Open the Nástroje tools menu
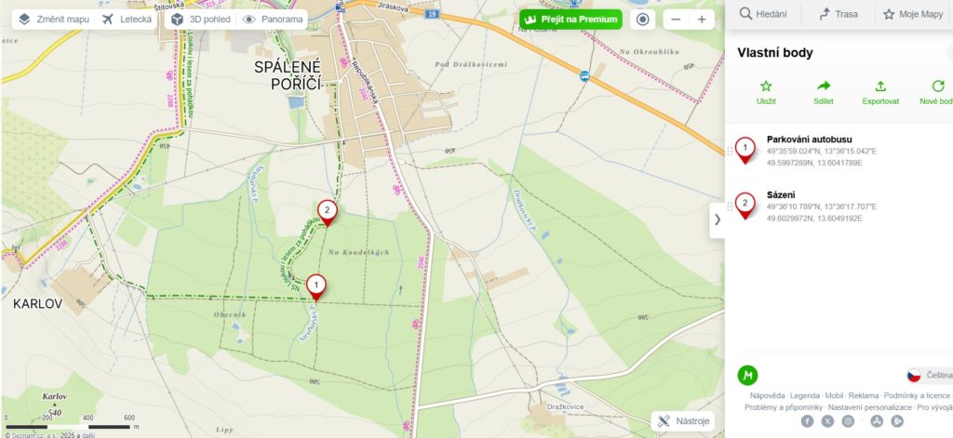The image size is (953, 438). click(x=682, y=421)
